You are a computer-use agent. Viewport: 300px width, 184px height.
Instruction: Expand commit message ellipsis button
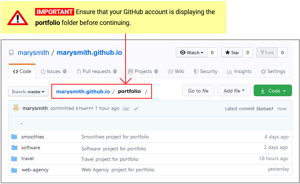[126, 108]
